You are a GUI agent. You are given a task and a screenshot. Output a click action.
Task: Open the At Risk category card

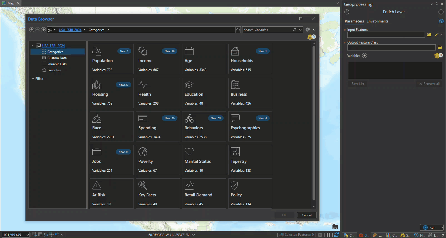(111, 193)
